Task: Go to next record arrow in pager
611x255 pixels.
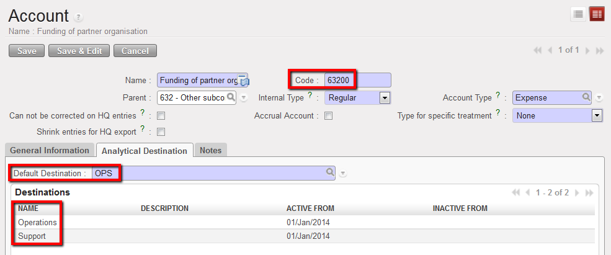Action: coord(587,50)
